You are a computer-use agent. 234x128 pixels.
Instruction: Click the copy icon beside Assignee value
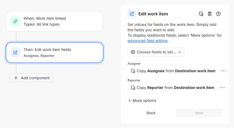click(133, 71)
